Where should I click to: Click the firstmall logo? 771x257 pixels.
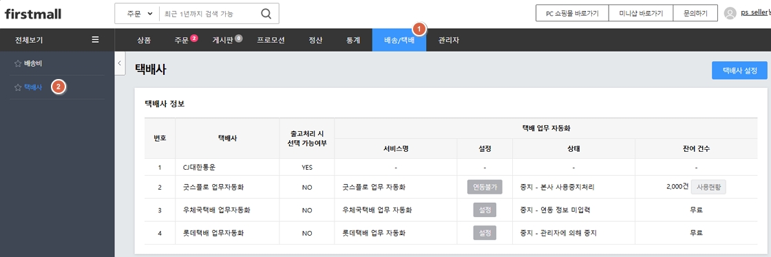click(x=33, y=14)
